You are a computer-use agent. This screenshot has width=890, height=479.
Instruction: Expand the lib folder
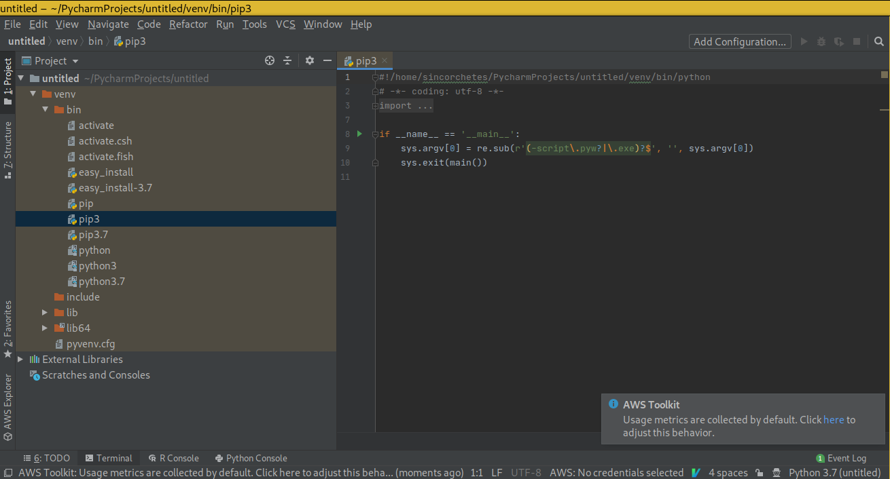[x=45, y=313]
